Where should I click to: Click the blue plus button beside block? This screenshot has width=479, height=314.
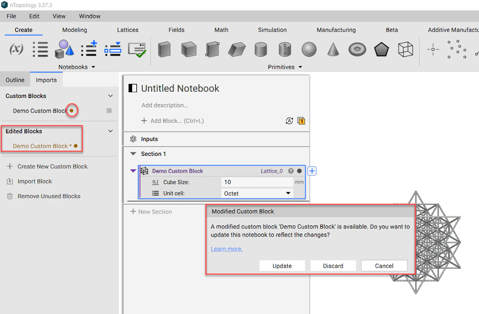click(x=312, y=171)
